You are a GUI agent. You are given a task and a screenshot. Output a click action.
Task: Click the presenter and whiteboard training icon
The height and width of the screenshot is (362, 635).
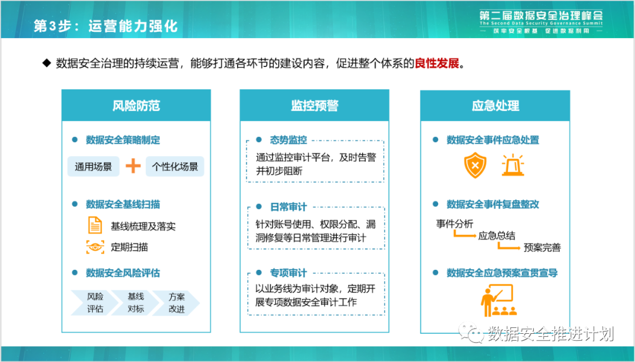pos(499,300)
